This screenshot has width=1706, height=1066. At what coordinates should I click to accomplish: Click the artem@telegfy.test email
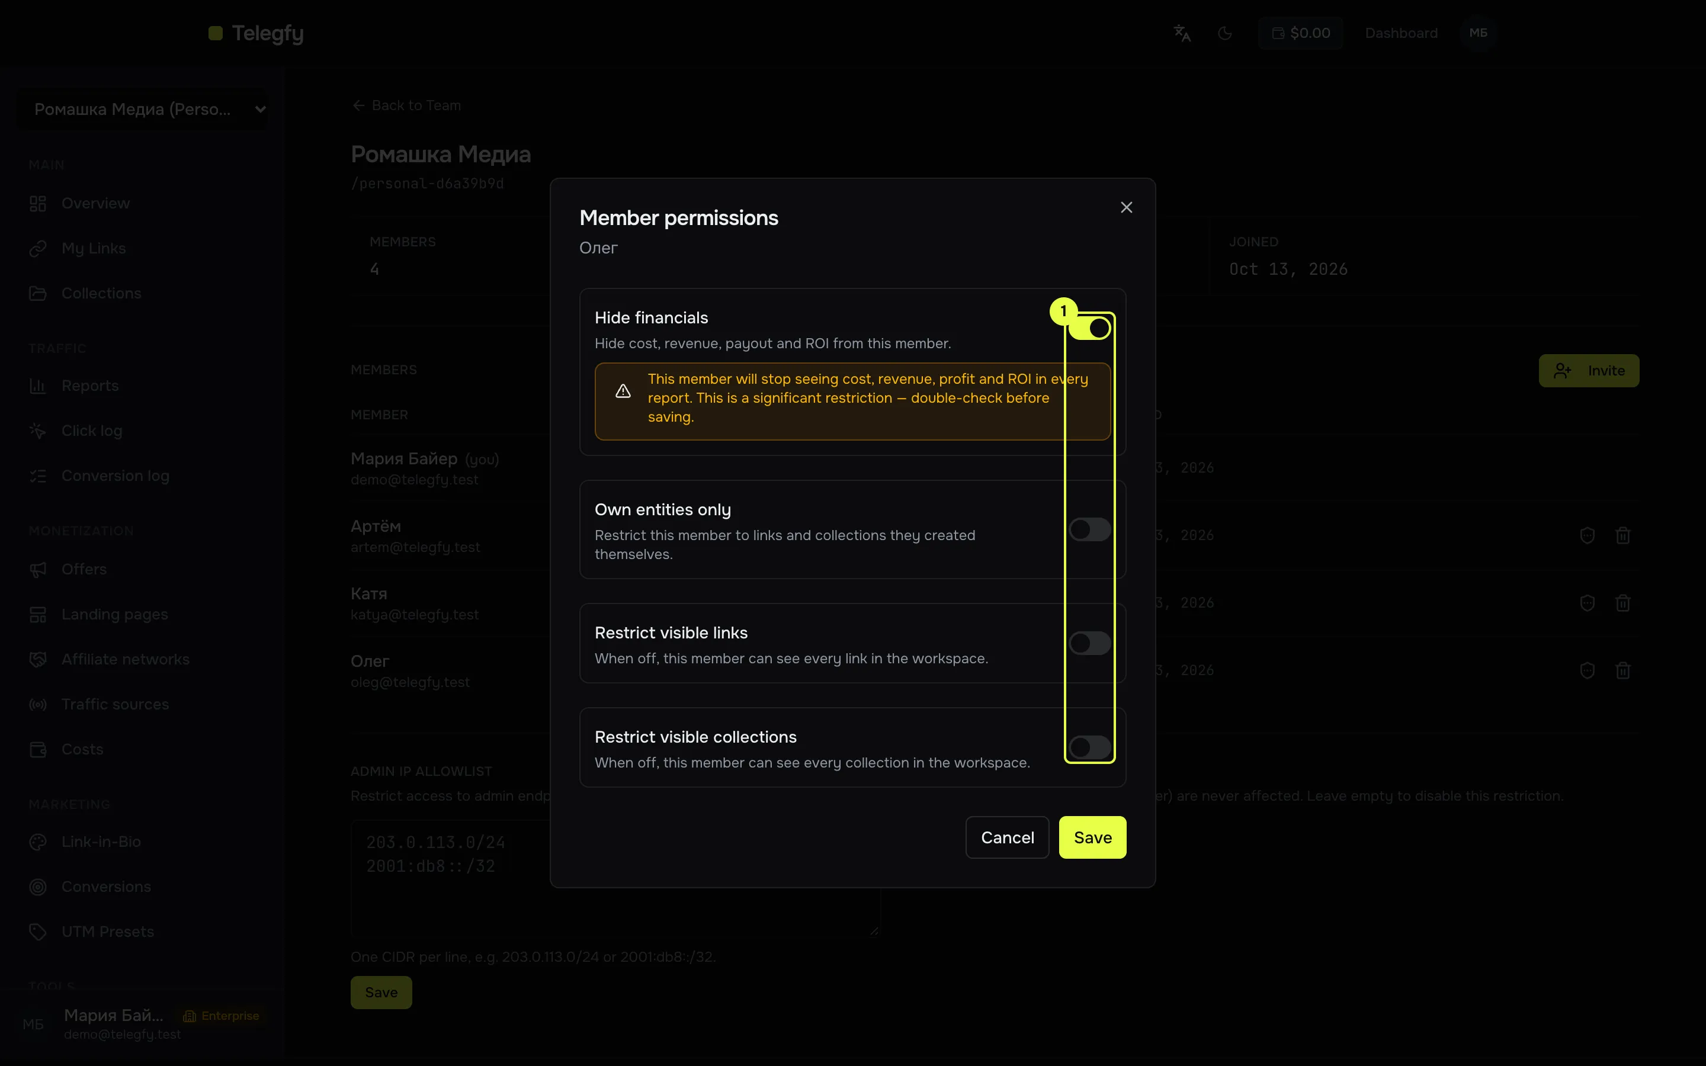click(x=415, y=548)
